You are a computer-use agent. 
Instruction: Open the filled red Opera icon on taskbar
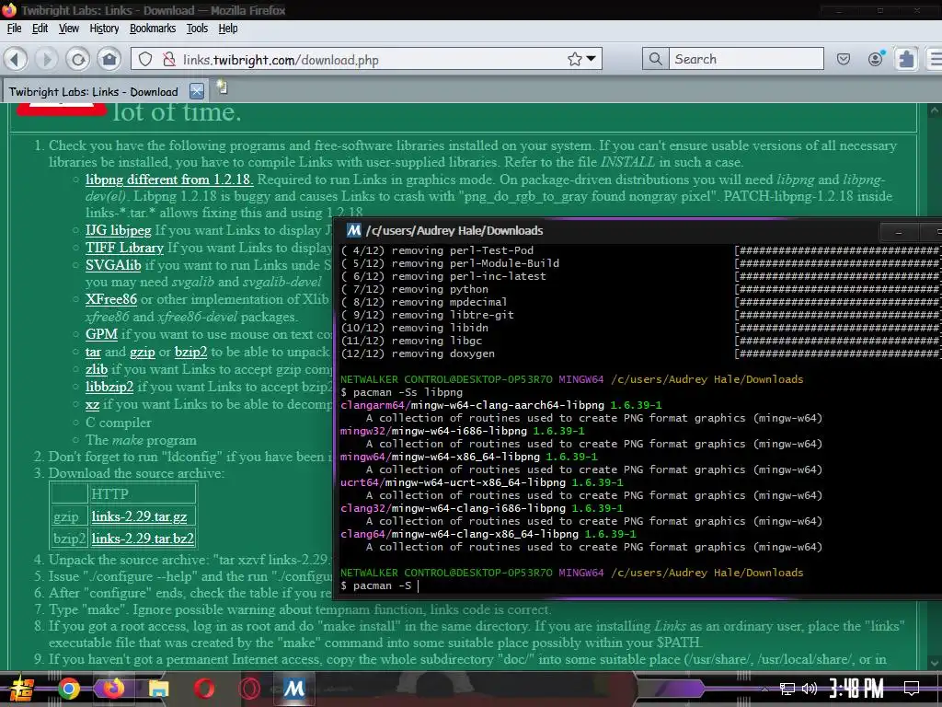(x=204, y=689)
